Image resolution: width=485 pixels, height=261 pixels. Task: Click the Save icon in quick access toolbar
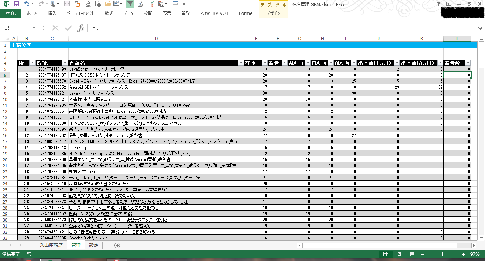pos(16,4)
